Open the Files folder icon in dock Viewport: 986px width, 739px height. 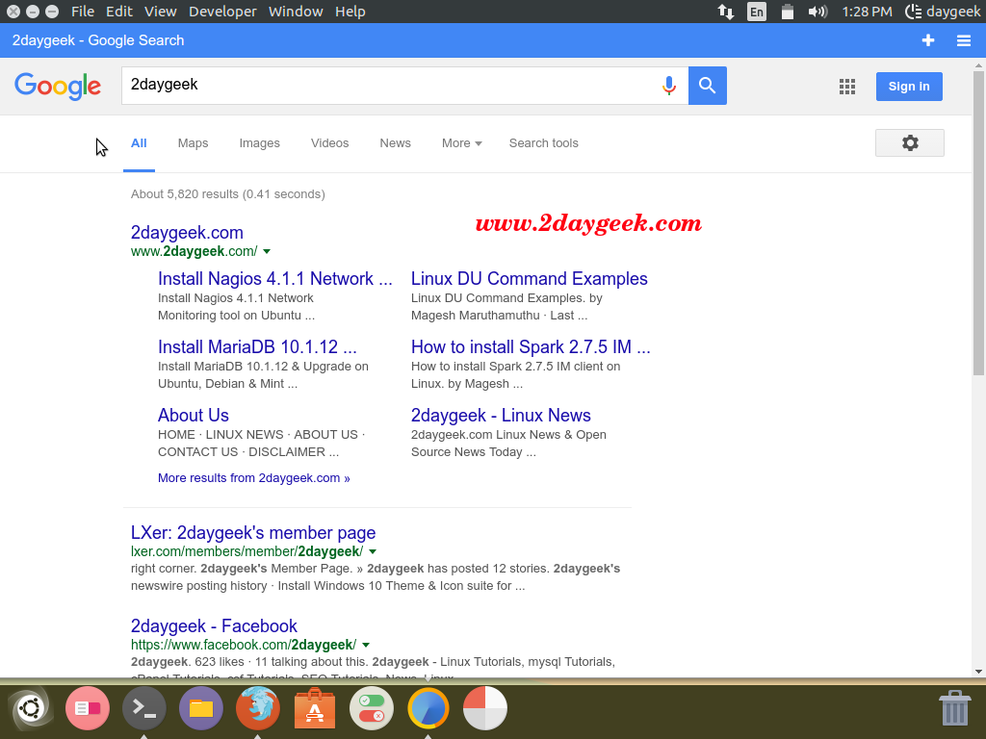[x=201, y=708]
